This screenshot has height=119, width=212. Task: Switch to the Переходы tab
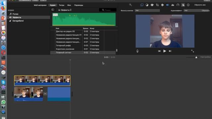click(79, 5)
